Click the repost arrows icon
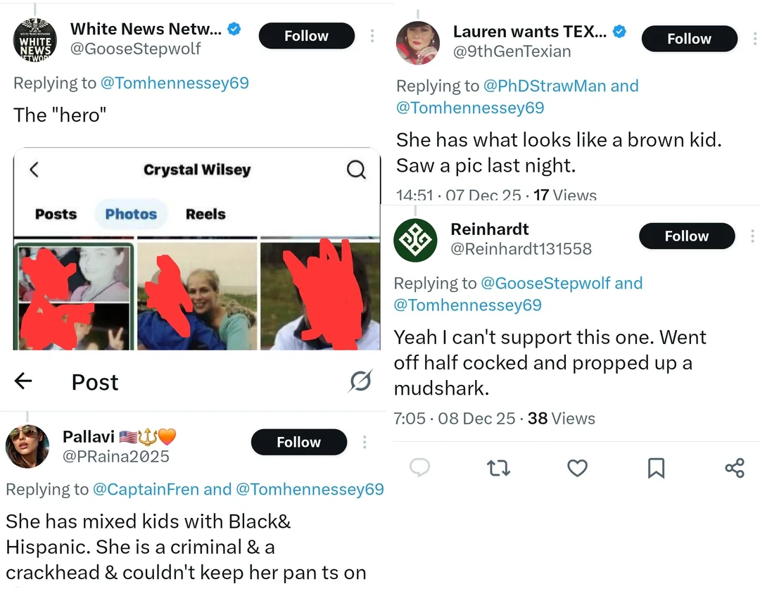Image resolution: width=760 pixels, height=596 pixels. click(x=498, y=468)
